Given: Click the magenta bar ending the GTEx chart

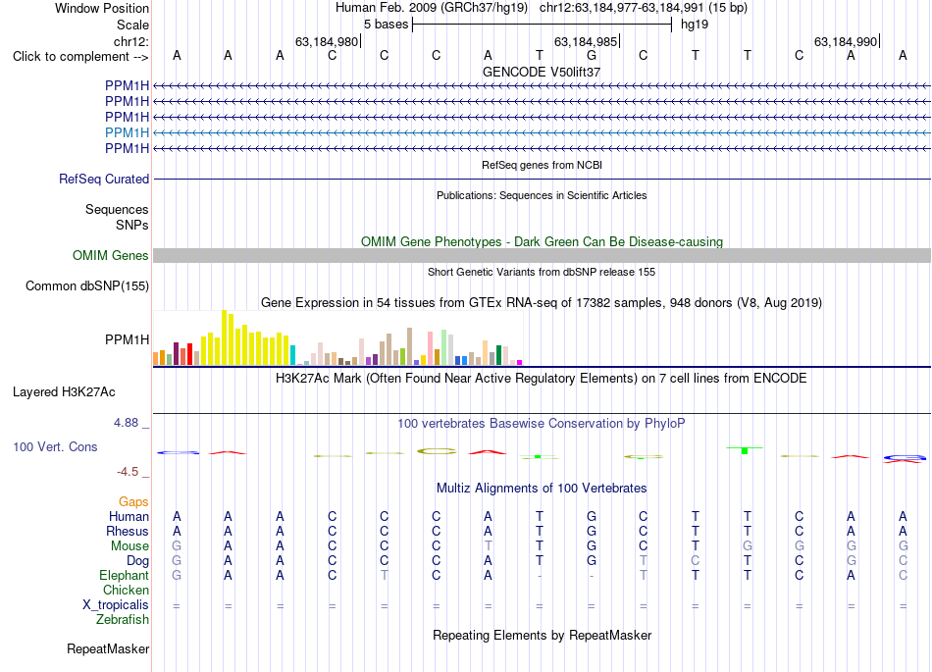Looking at the screenshot, I should click(x=519, y=362).
